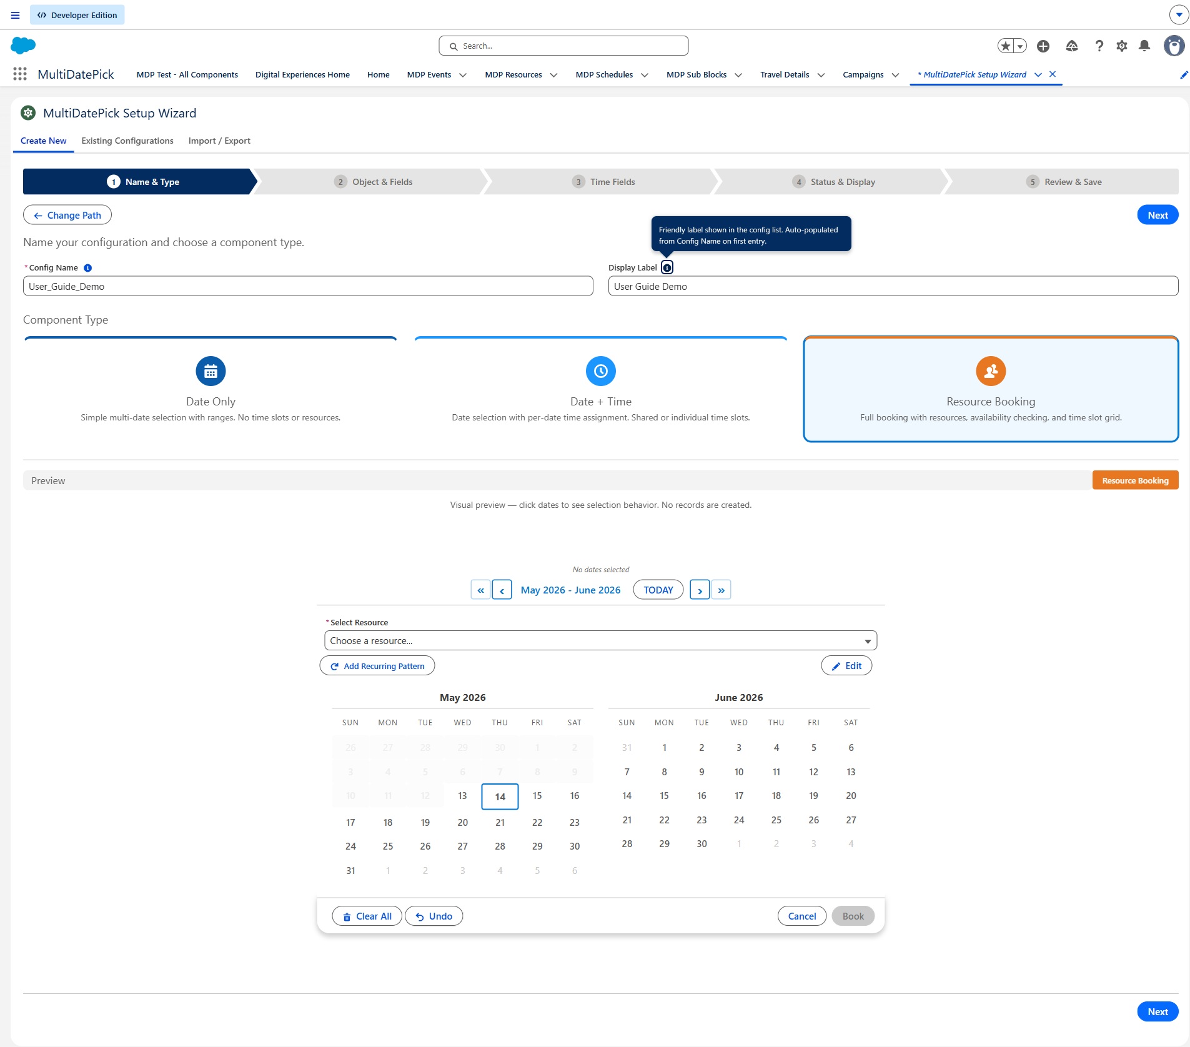Viewport: 1190px width, 1047px height.
Task: Click Add Recurring Pattern button
Action: 377,666
